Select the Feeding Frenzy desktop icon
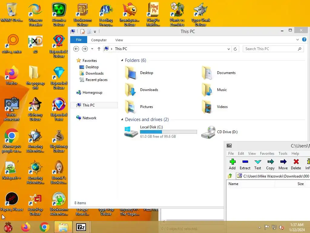 (106, 14)
